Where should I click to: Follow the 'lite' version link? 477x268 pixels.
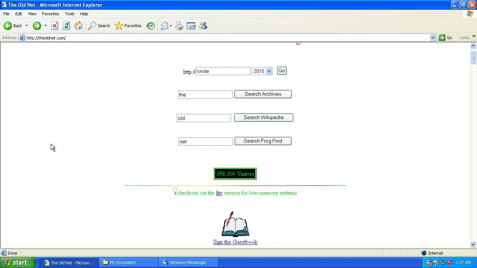[219, 193]
